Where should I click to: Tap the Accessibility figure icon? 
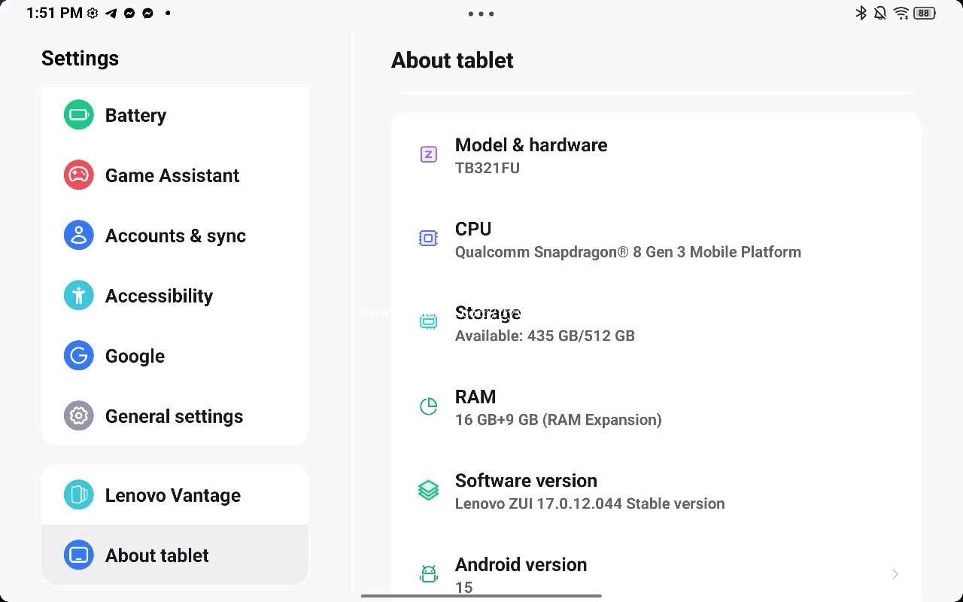coord(79,296)
